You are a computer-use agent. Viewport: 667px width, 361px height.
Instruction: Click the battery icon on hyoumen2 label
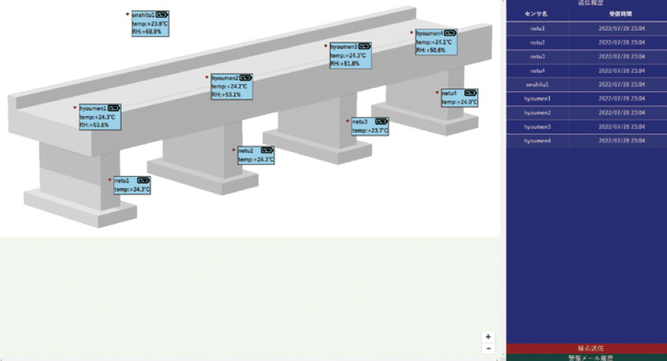pyautogui.click(x=246, y=77)
